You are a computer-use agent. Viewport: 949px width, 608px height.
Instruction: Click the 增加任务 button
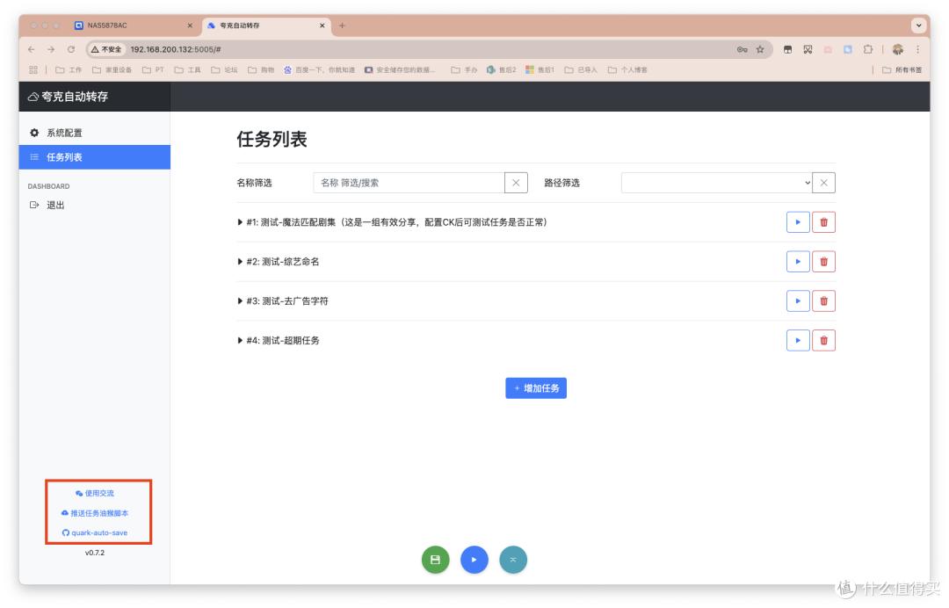coord(536,387)
